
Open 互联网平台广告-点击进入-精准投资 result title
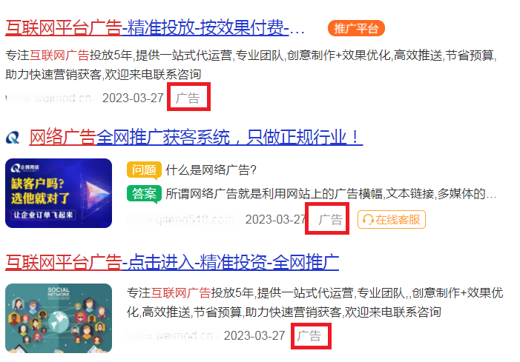[172, 262]
